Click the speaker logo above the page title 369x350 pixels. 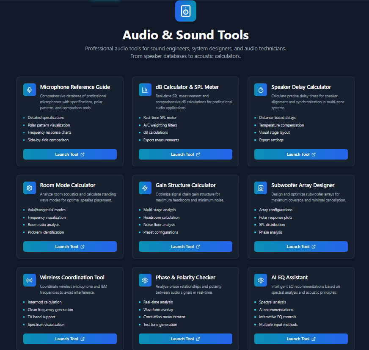185,11
